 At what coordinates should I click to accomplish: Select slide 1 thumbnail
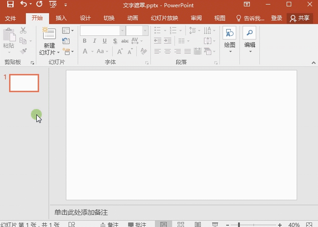click(x=24, y=83)
